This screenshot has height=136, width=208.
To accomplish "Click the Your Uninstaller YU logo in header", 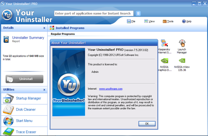I will [x=7, y=15].
